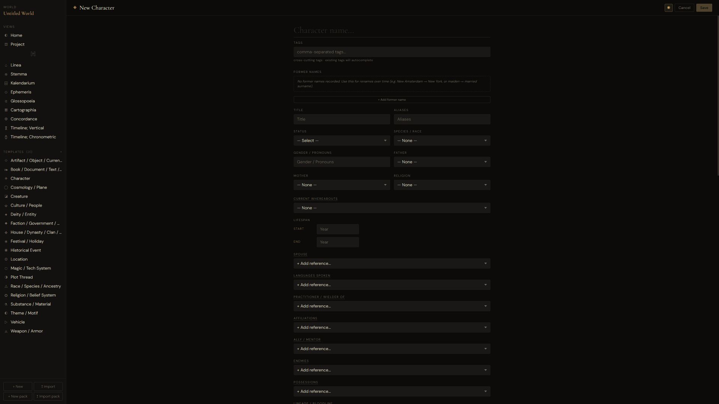Click the Cartographia icon
The image size is (719, 404).
pos(6,110)
